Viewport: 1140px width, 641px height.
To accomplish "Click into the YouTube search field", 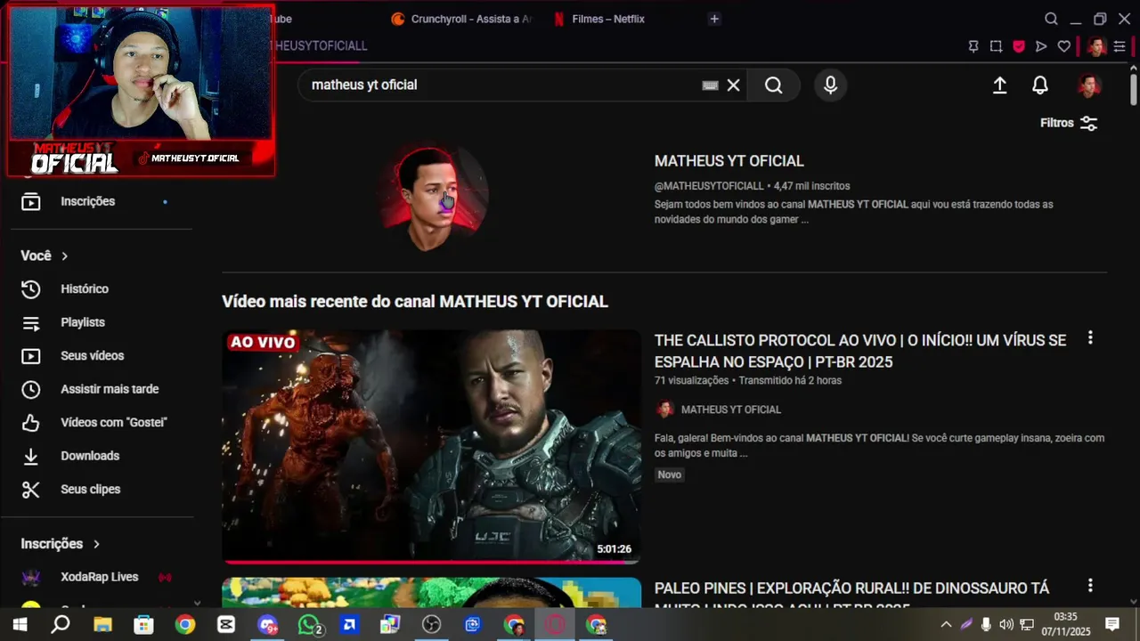I will coord(499,85).
